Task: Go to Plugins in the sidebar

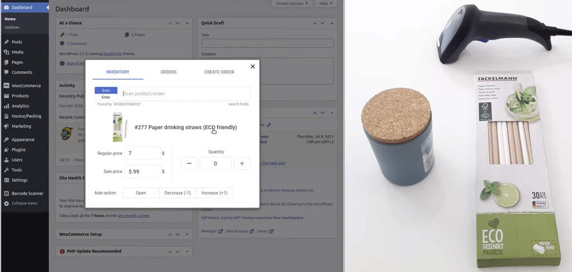Action: tap(18, 149)
